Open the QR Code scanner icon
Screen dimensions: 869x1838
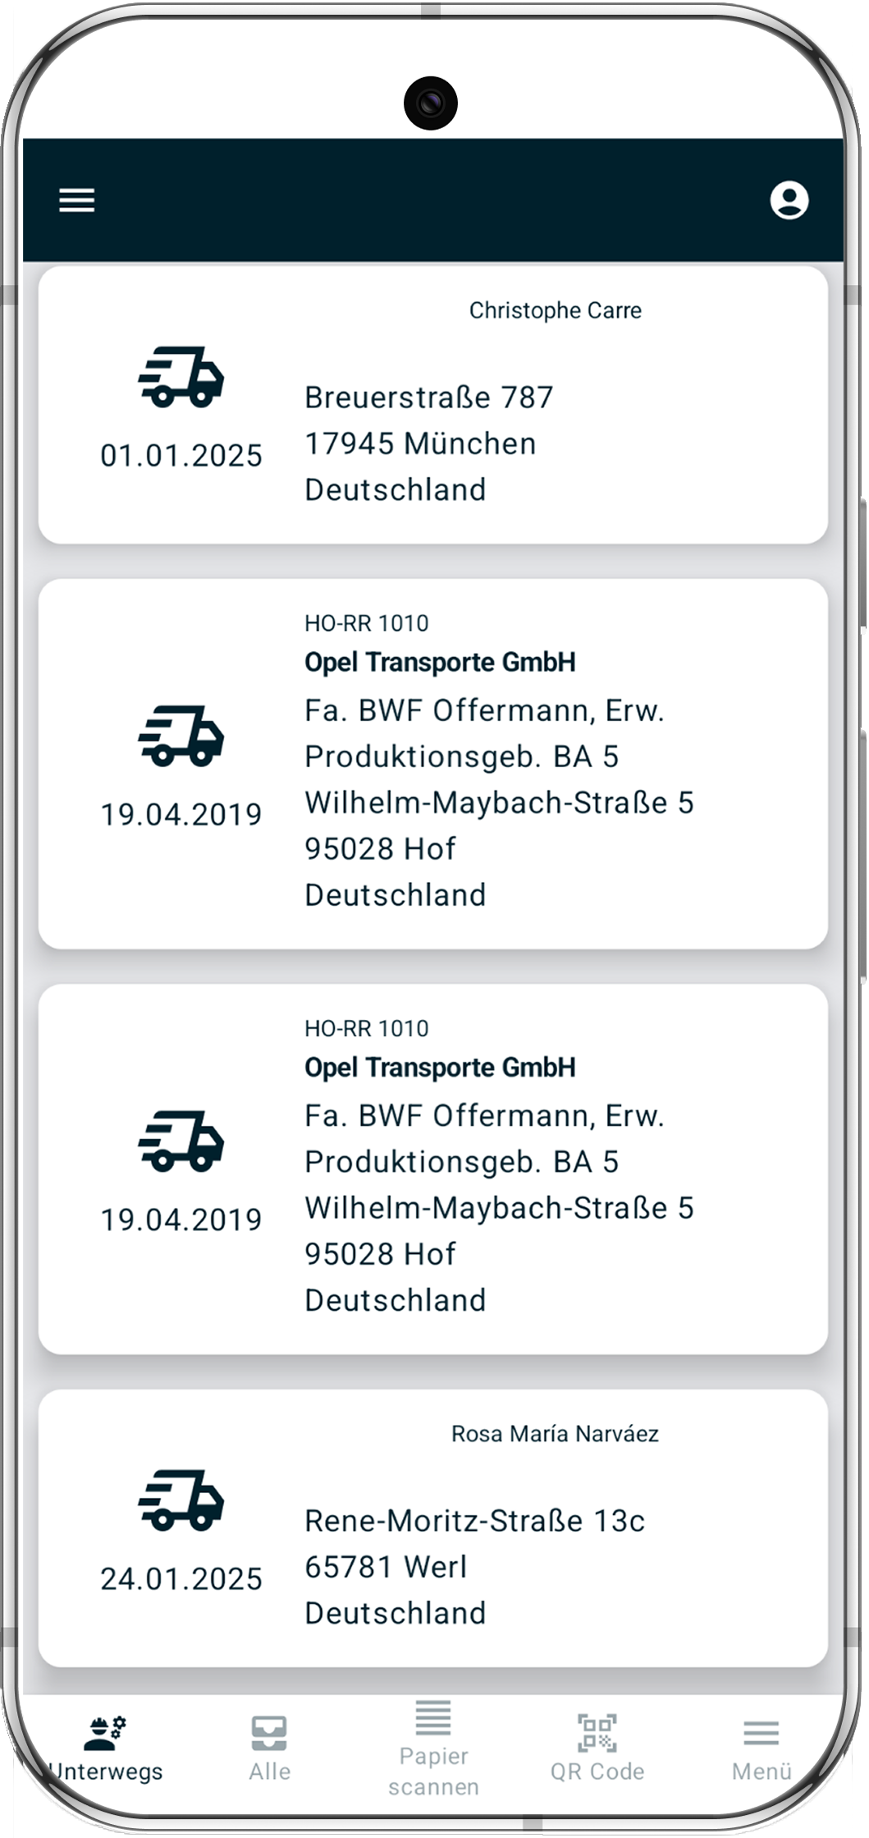click(x=597, y=1731)
